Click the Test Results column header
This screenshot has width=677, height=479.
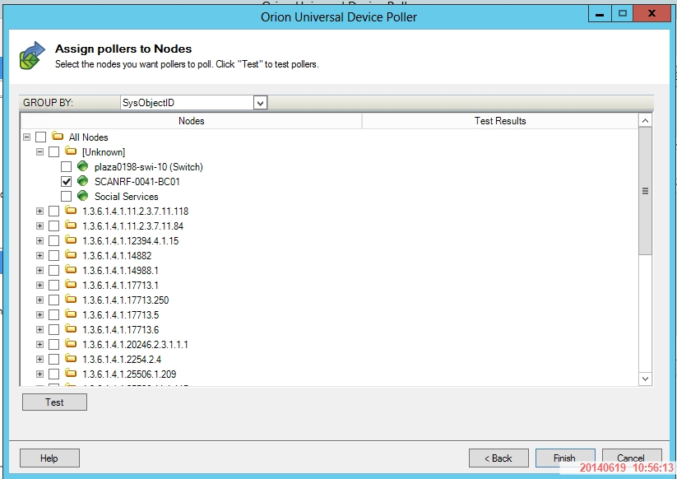(x=500, y=120)
